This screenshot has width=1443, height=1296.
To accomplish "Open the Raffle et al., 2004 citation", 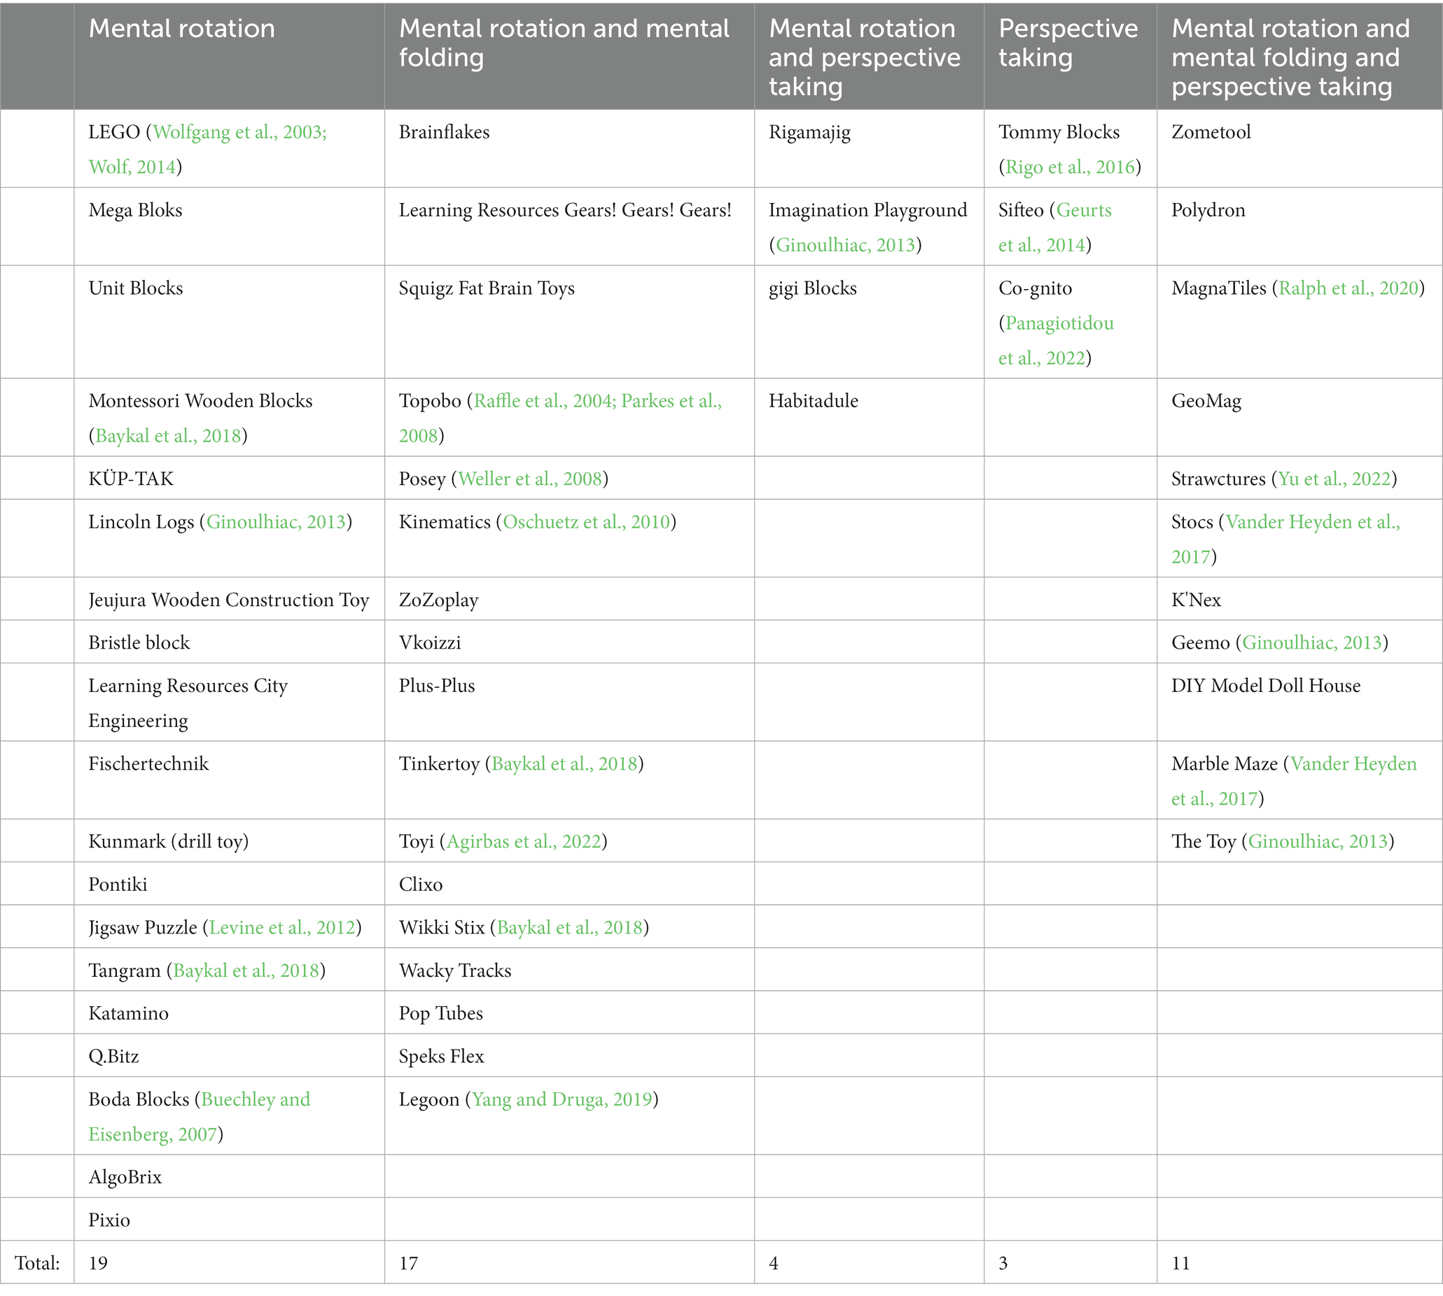I will pyautogui.click(x=543, y=401).
